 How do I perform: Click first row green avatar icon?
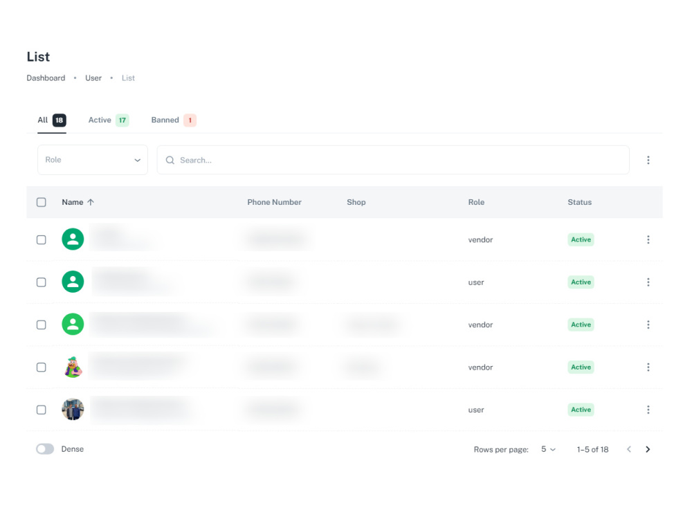click(x=73, y=239)
